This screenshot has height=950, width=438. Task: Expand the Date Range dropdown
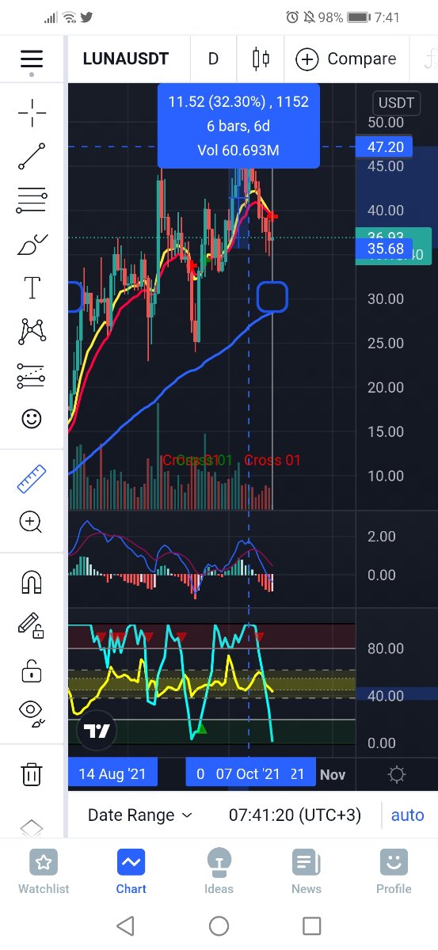click(x=139, y=815)
